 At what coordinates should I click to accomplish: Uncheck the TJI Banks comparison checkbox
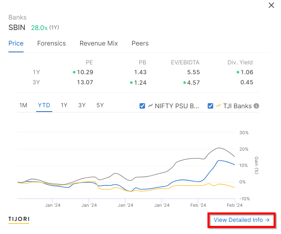click(210, 106)
